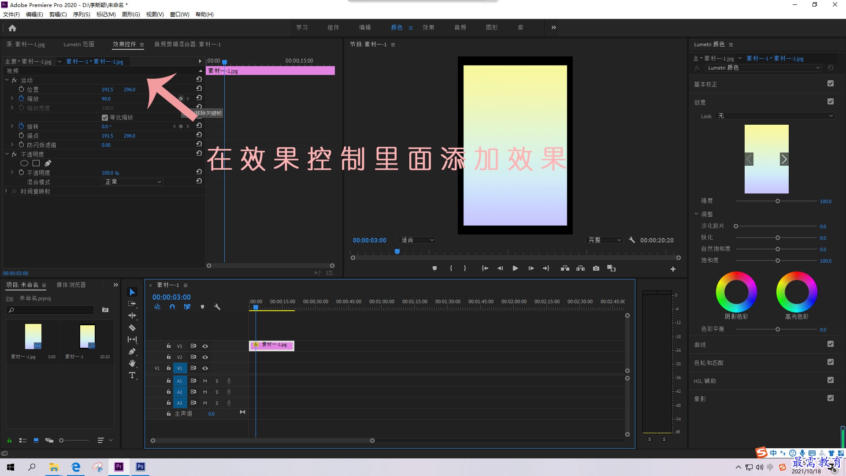Disable Basic Correction checkbox in Lumetri

point(831,83)
